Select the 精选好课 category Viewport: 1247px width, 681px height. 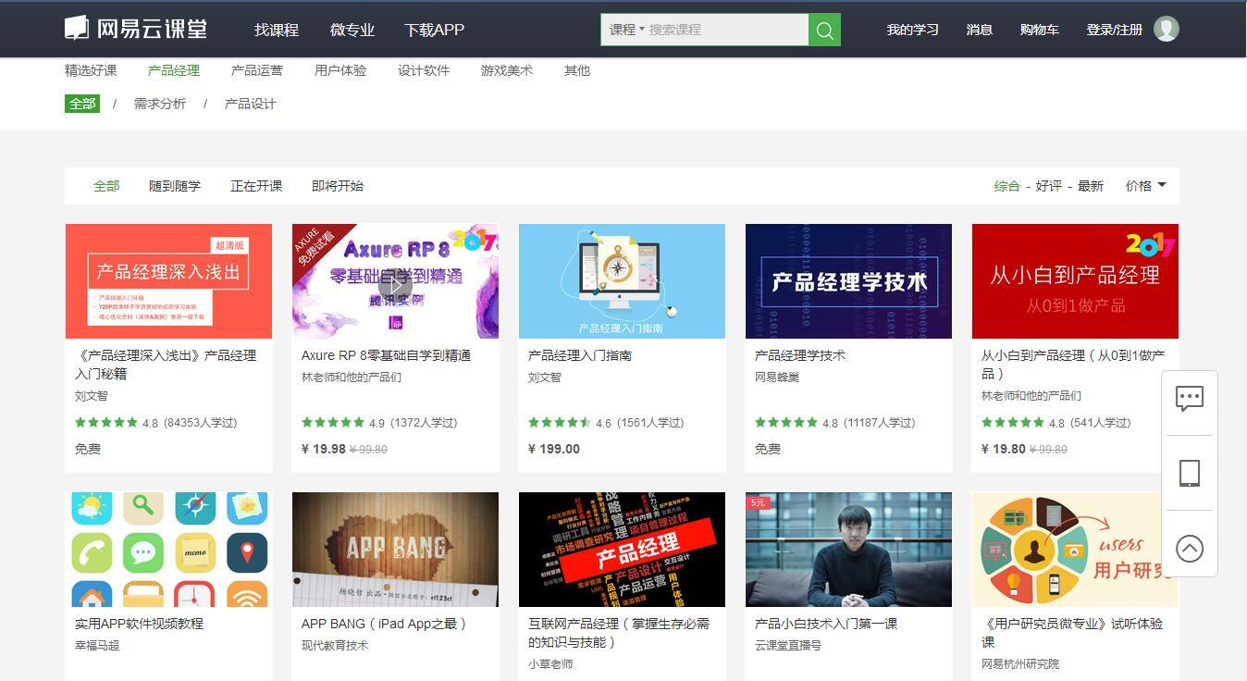pyautogui.click(x=91, y=70)
